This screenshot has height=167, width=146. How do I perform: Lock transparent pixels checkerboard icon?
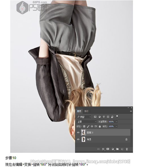(x=84, y=126)
